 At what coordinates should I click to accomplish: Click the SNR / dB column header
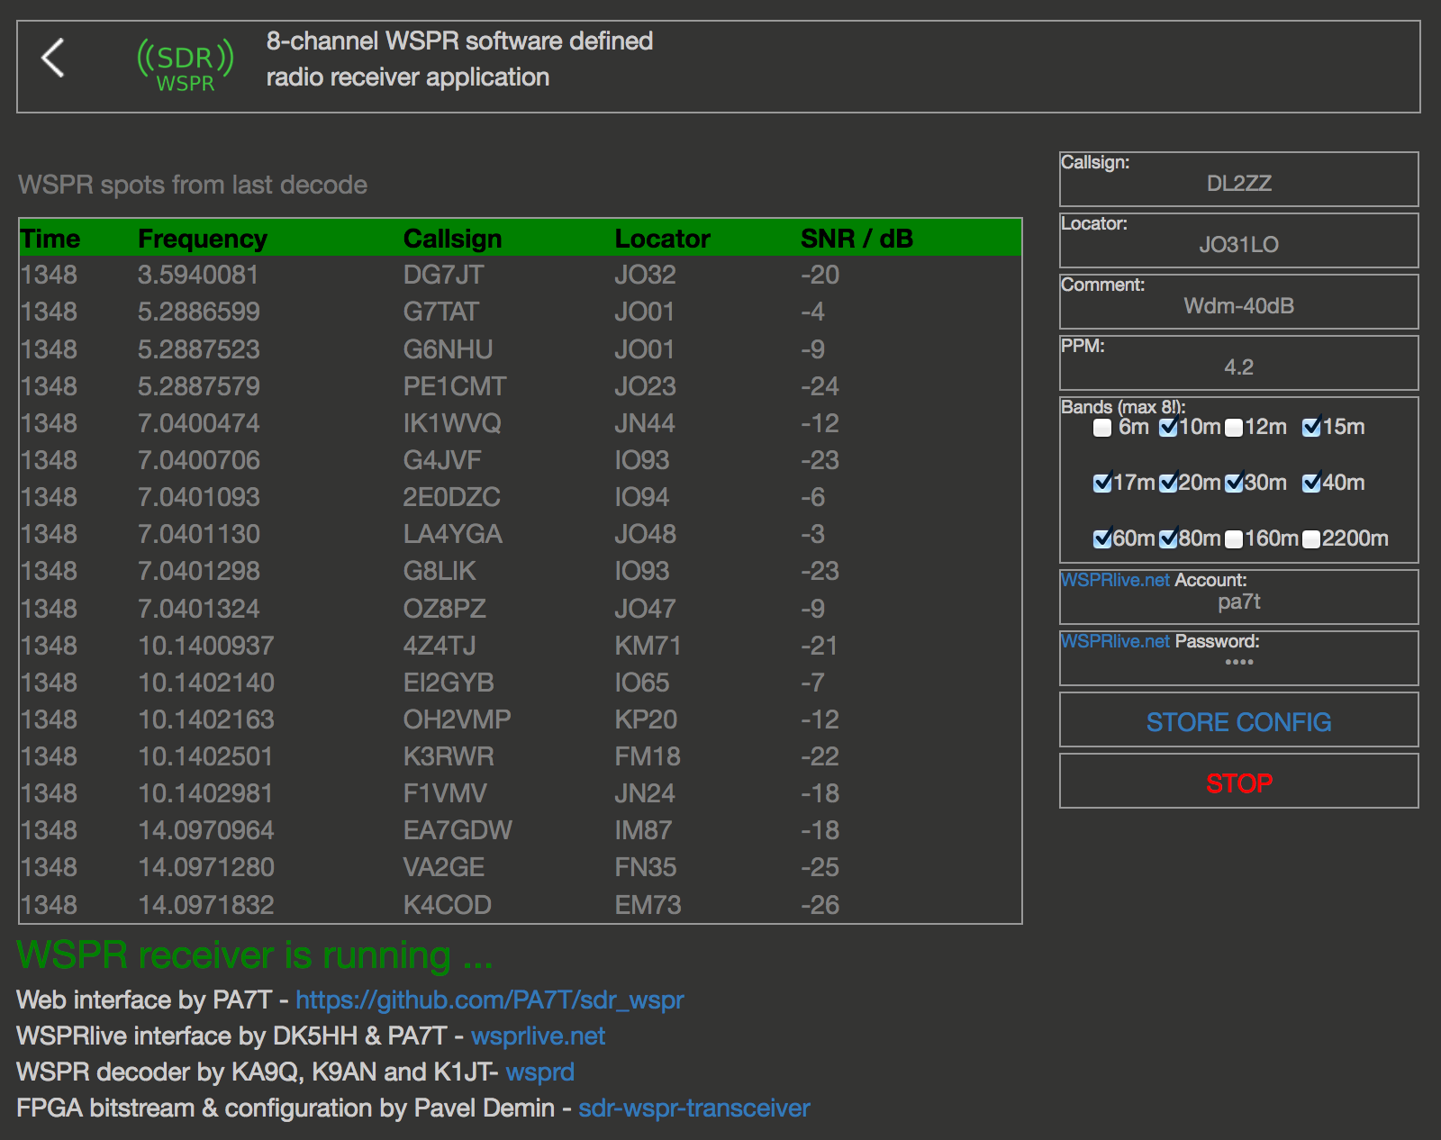coord(856,239)
